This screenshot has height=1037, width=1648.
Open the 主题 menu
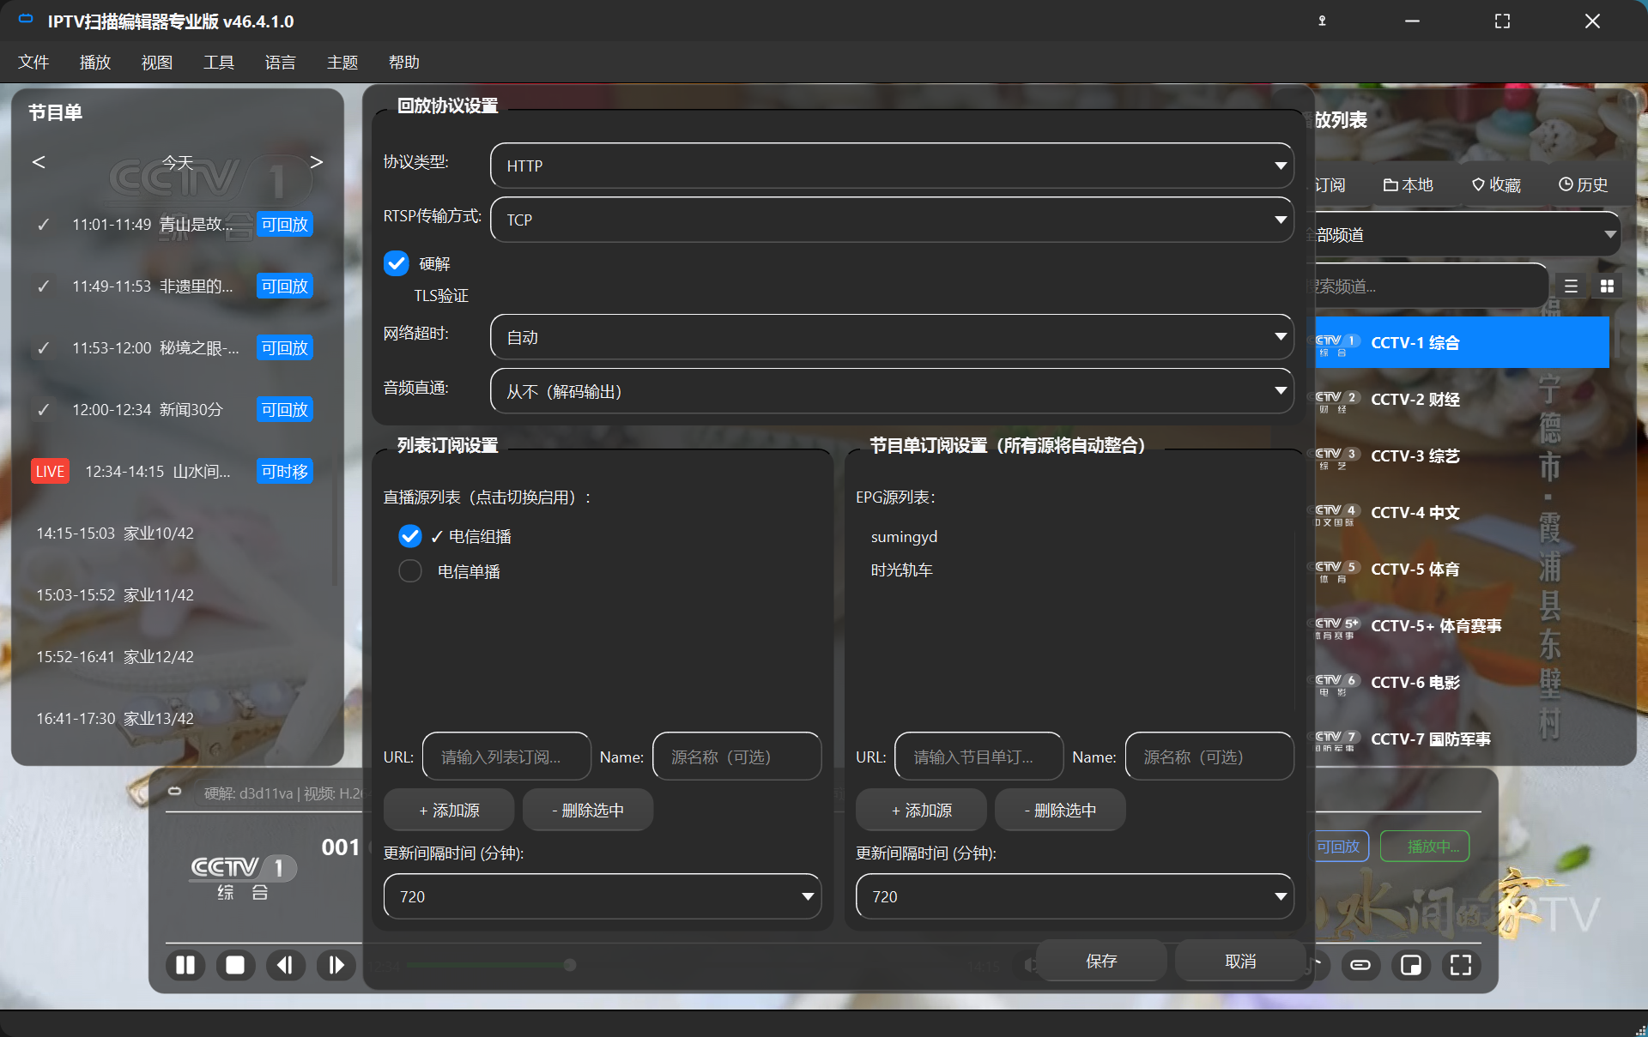pyautogui.click(x=342, y=62)
